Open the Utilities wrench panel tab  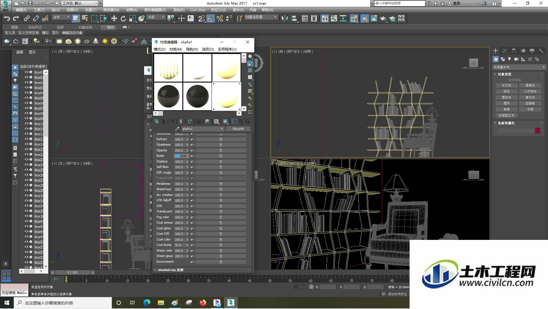pyautogui.click(x=541, y=51)
